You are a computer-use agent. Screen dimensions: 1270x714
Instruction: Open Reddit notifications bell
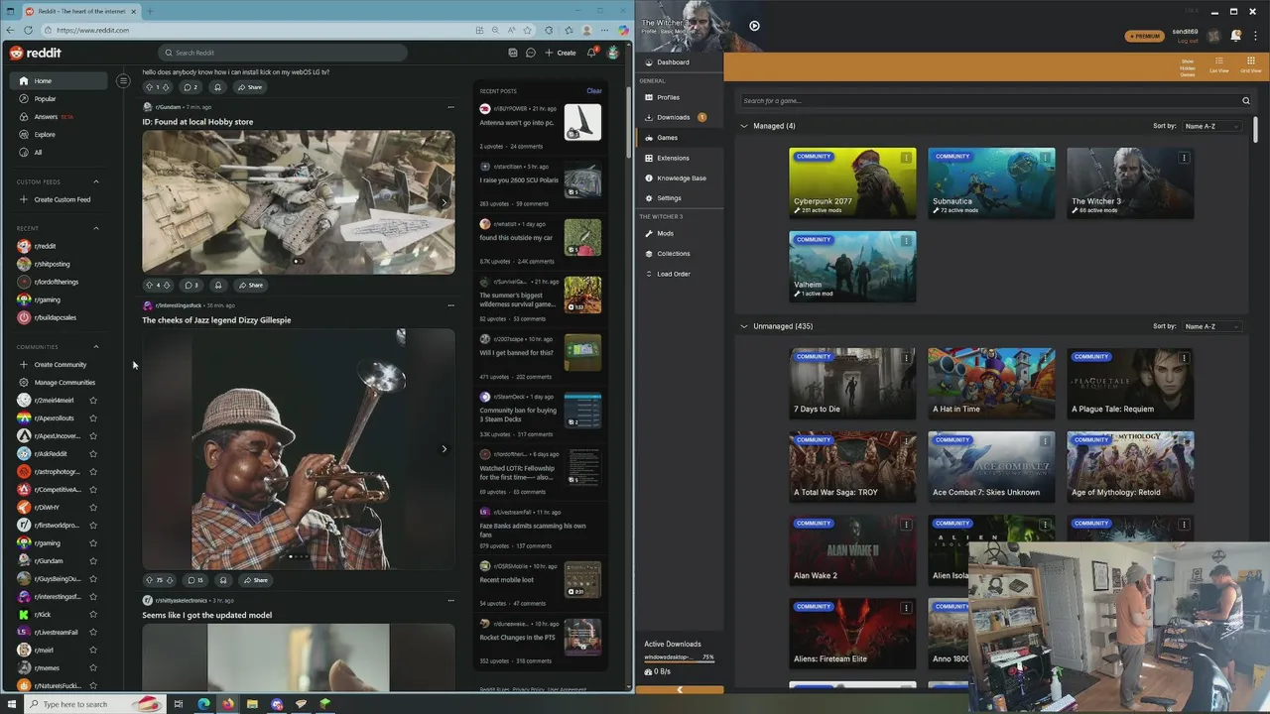tap(591, 53)
